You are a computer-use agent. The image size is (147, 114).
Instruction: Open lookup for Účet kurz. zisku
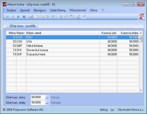(x=47, y=97)
